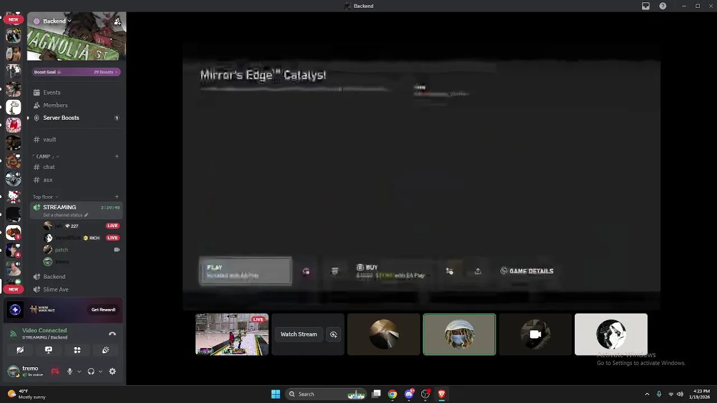Click the share your screen button
Viewport: 717px width, 403px height.
[x=49, y=350]
